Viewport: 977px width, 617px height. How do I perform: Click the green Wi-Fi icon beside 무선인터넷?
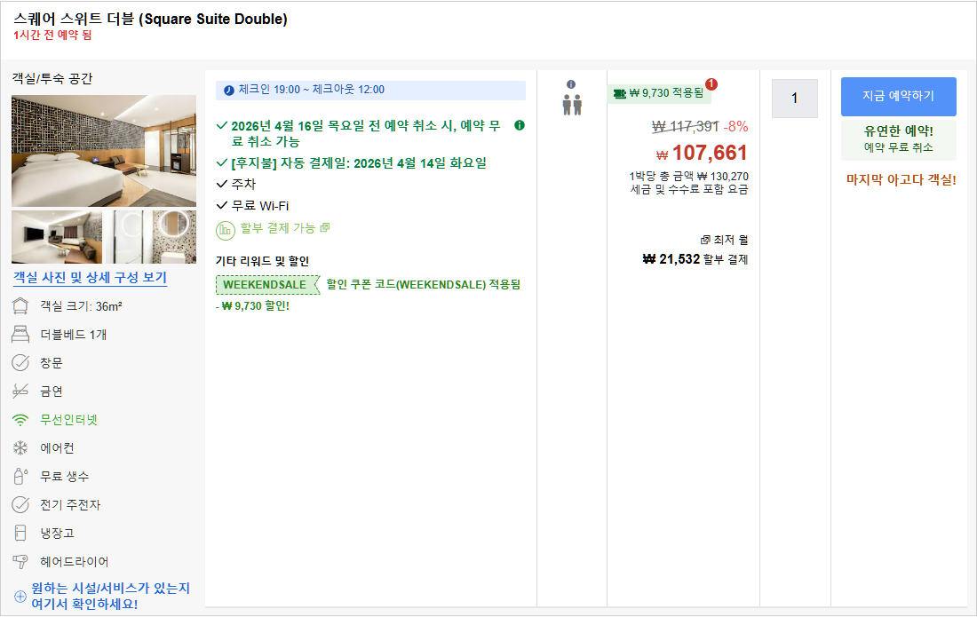tap(20, 420)
